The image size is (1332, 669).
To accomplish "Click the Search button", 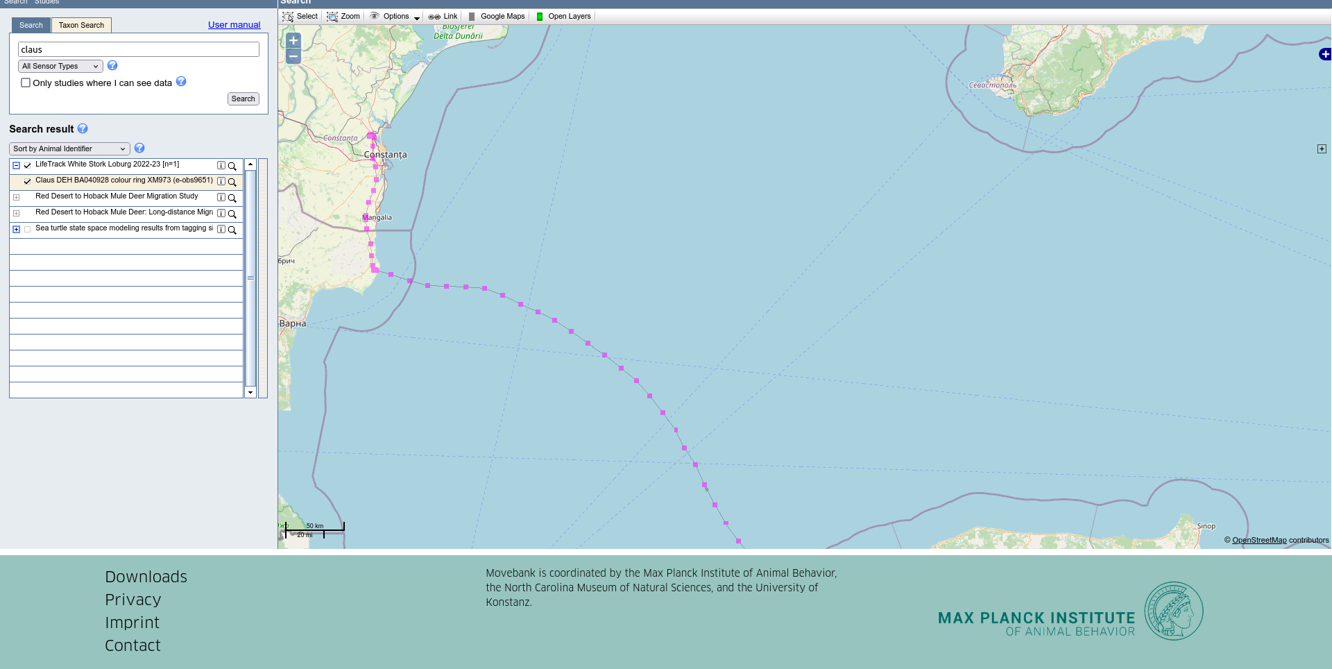I will 243,99.
